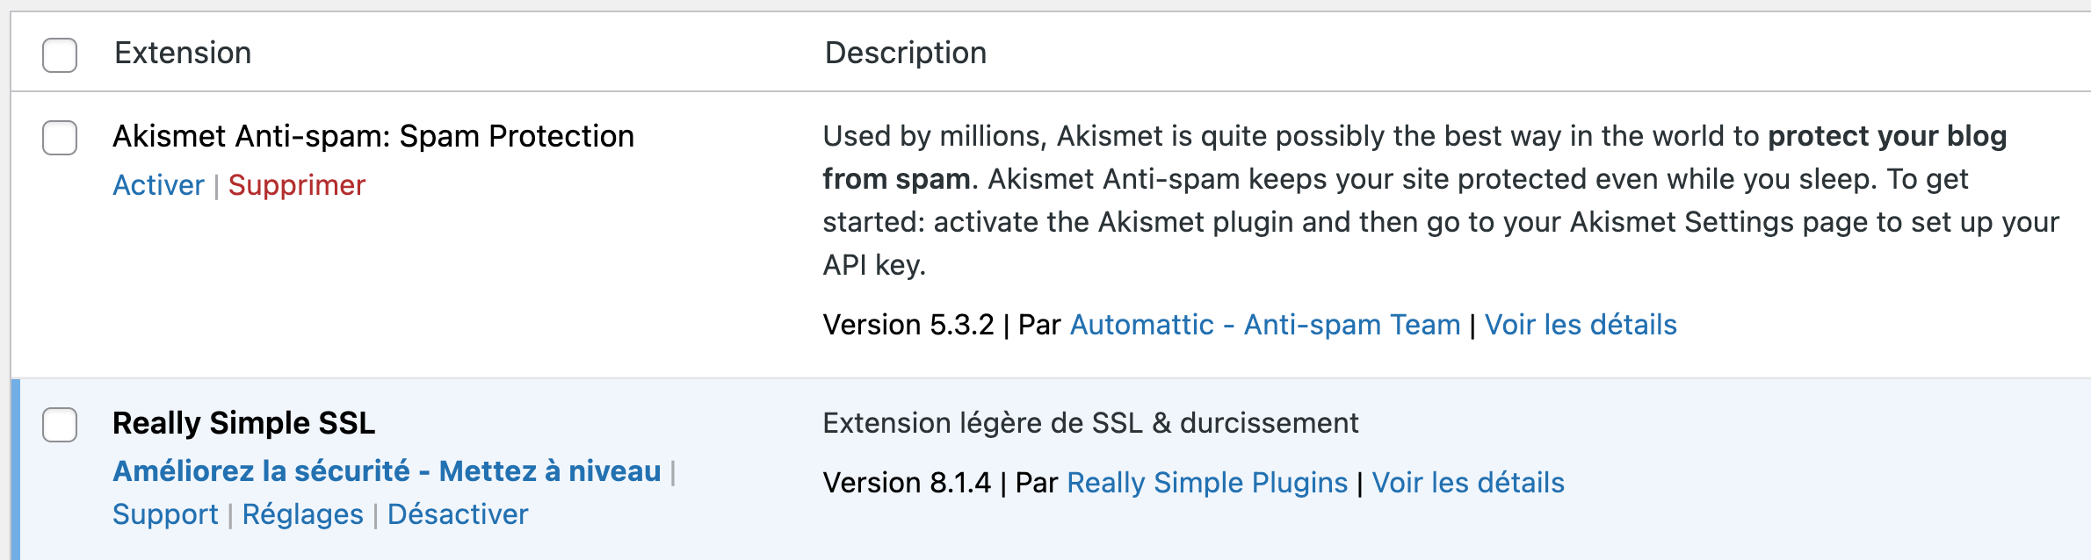Screen dimensions: 2091x560
Task: Click the Description column header
Action: (x=905, y=53)
